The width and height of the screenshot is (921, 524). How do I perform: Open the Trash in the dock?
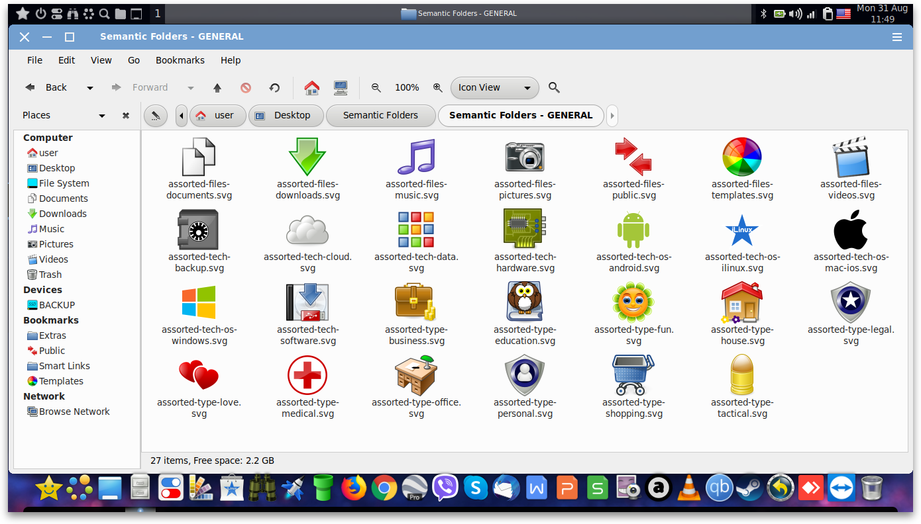[x=872, y=489]
